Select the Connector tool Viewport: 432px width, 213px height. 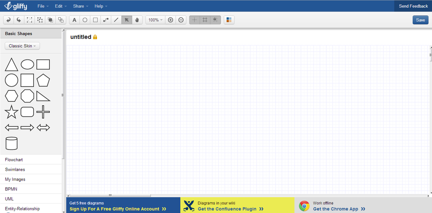click(x=106, y=20)
